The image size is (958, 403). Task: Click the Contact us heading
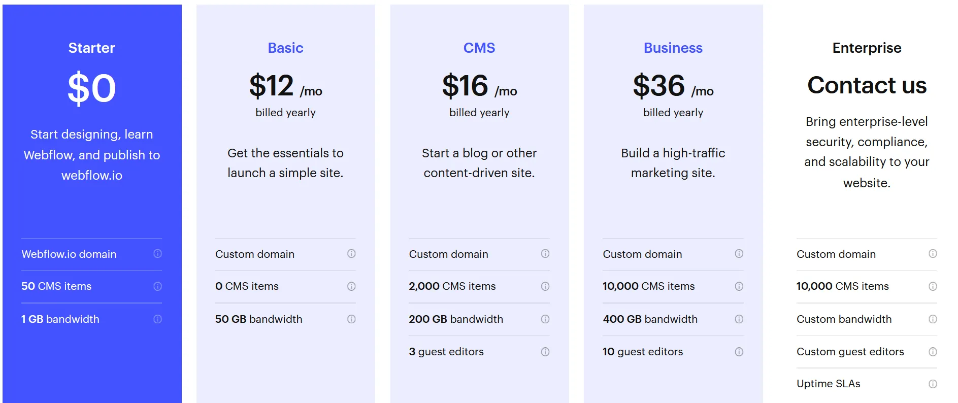pos(867,85)
